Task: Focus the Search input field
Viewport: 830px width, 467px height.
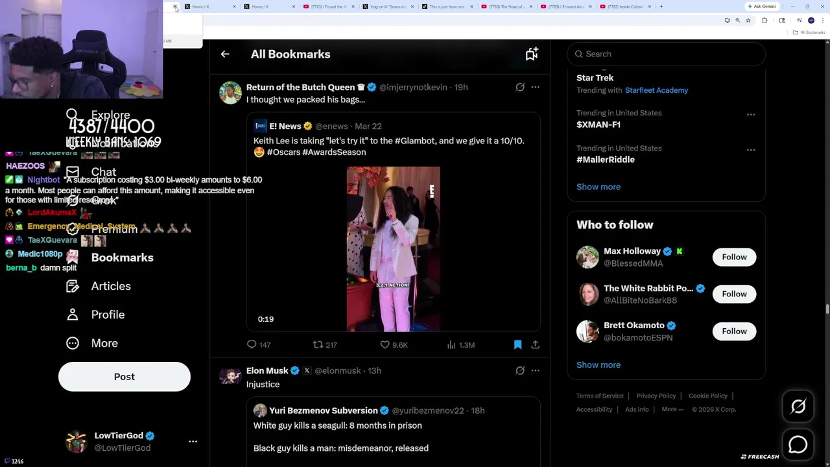Action: pos(667,54)
